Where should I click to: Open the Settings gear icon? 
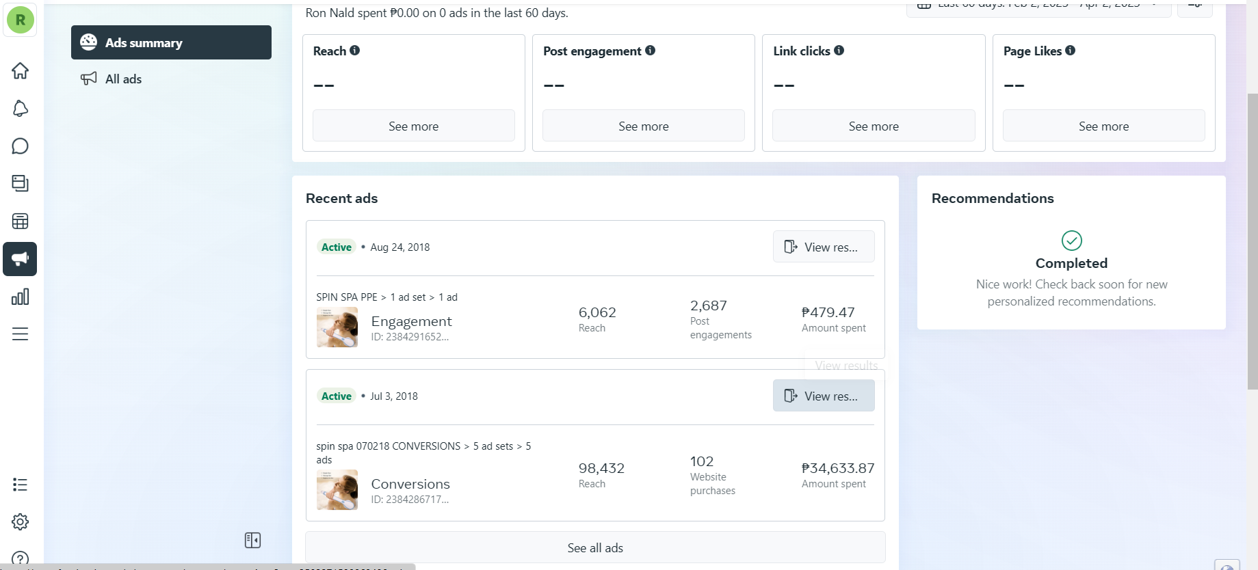[x=20, y=522]
